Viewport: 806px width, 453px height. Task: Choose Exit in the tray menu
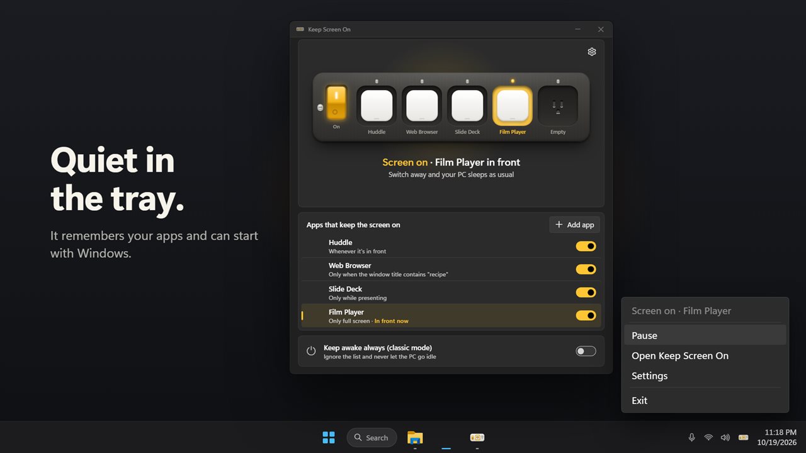click(705, 400)
